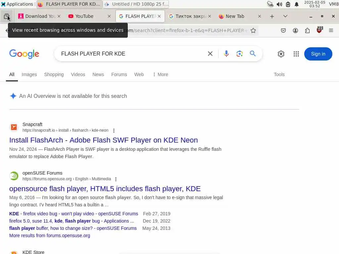This screenshot has height=254, width=339.
Task: Submit search with magnifier icon
Action: click(253, 54)
